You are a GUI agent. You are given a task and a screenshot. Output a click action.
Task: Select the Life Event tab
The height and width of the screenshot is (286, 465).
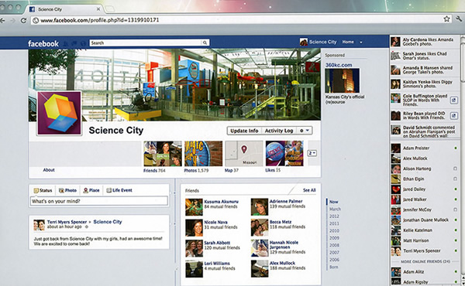click(119, 190)
